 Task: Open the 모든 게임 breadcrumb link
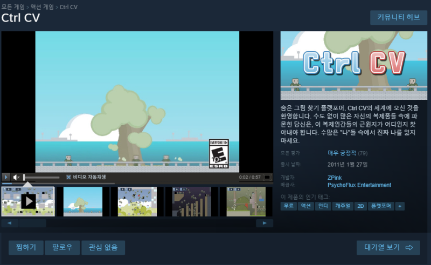(x=13, y=7)
